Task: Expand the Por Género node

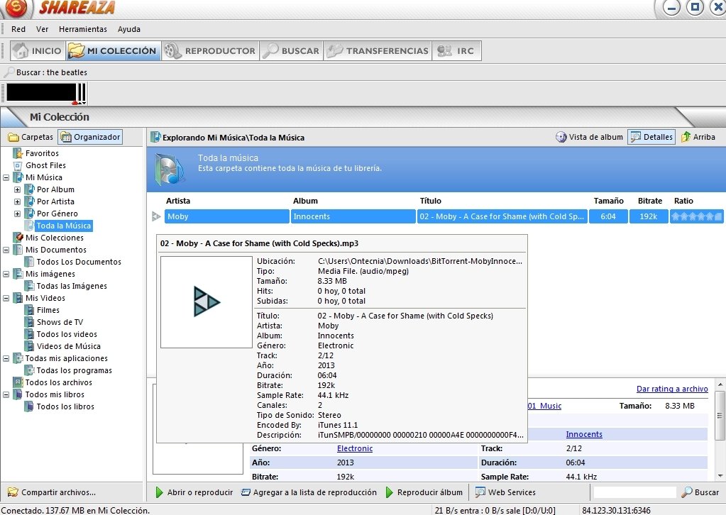Action: tap(17, 214)
